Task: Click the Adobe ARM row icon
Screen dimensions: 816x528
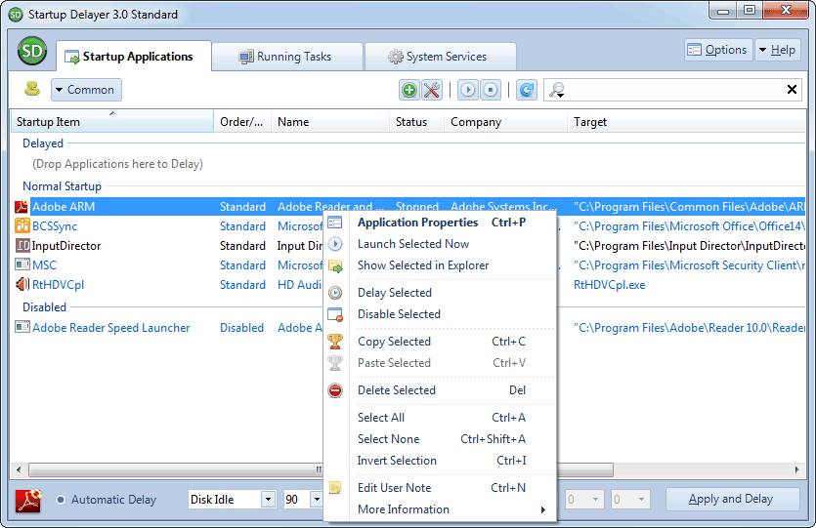Action: pos(21,206)
